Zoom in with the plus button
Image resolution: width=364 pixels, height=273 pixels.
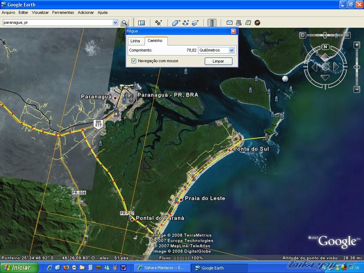pyautogui.click(x=357, y=45)
